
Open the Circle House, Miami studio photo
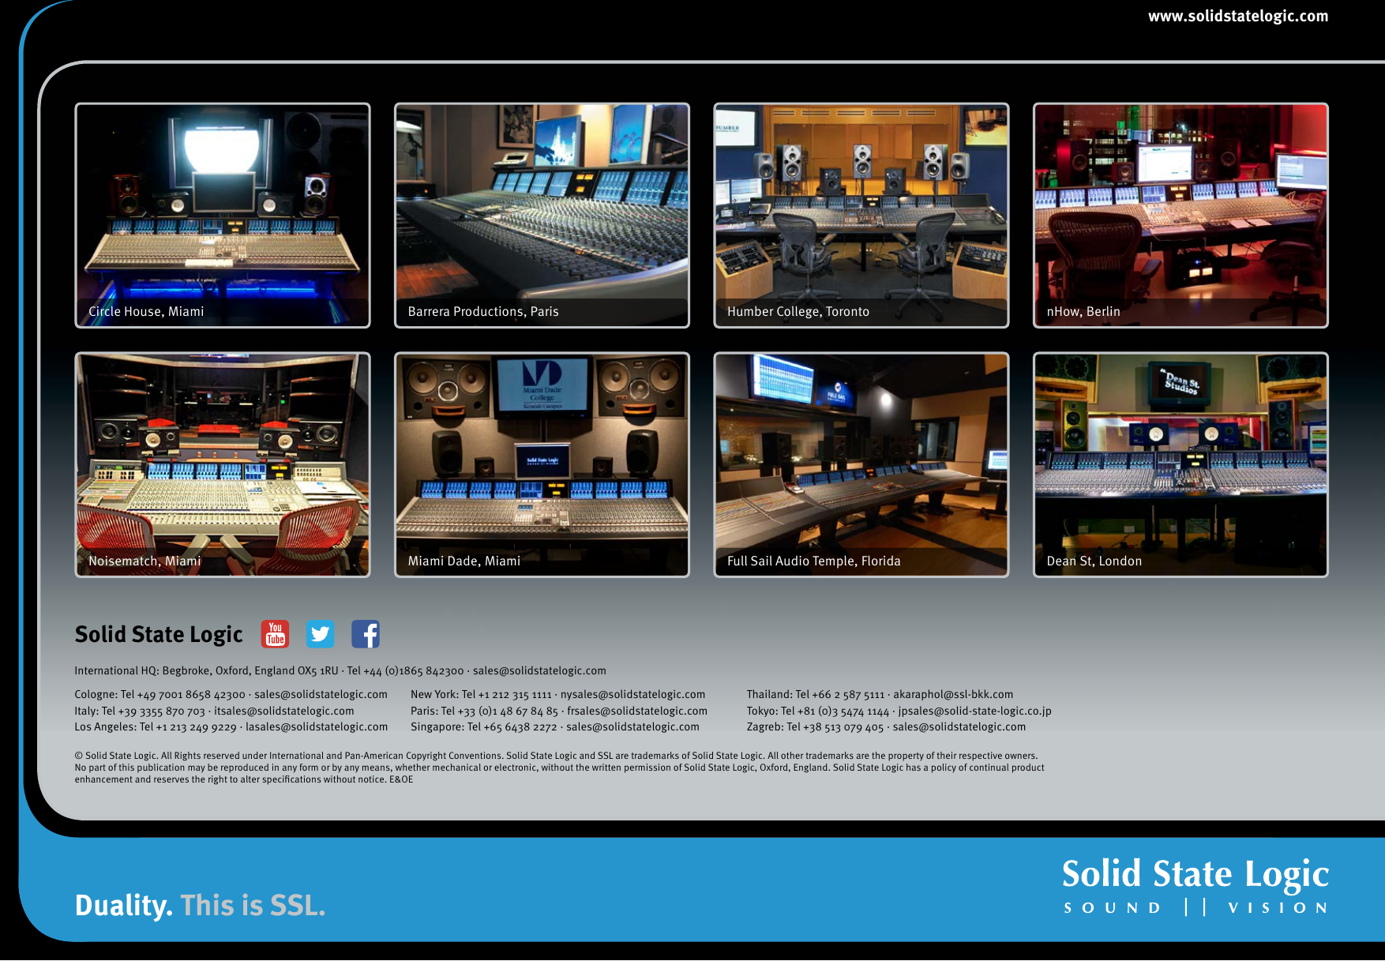223,216
